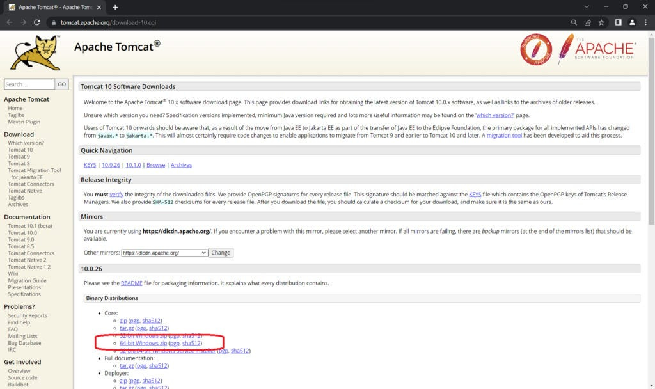This screenshot has width=655, height=389.
Task: Open Home in the sidebar
Action: click(x=15, y=108)
